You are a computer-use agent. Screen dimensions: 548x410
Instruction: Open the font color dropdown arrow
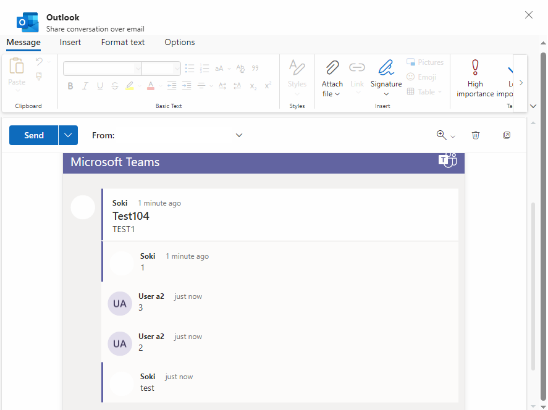161,86
